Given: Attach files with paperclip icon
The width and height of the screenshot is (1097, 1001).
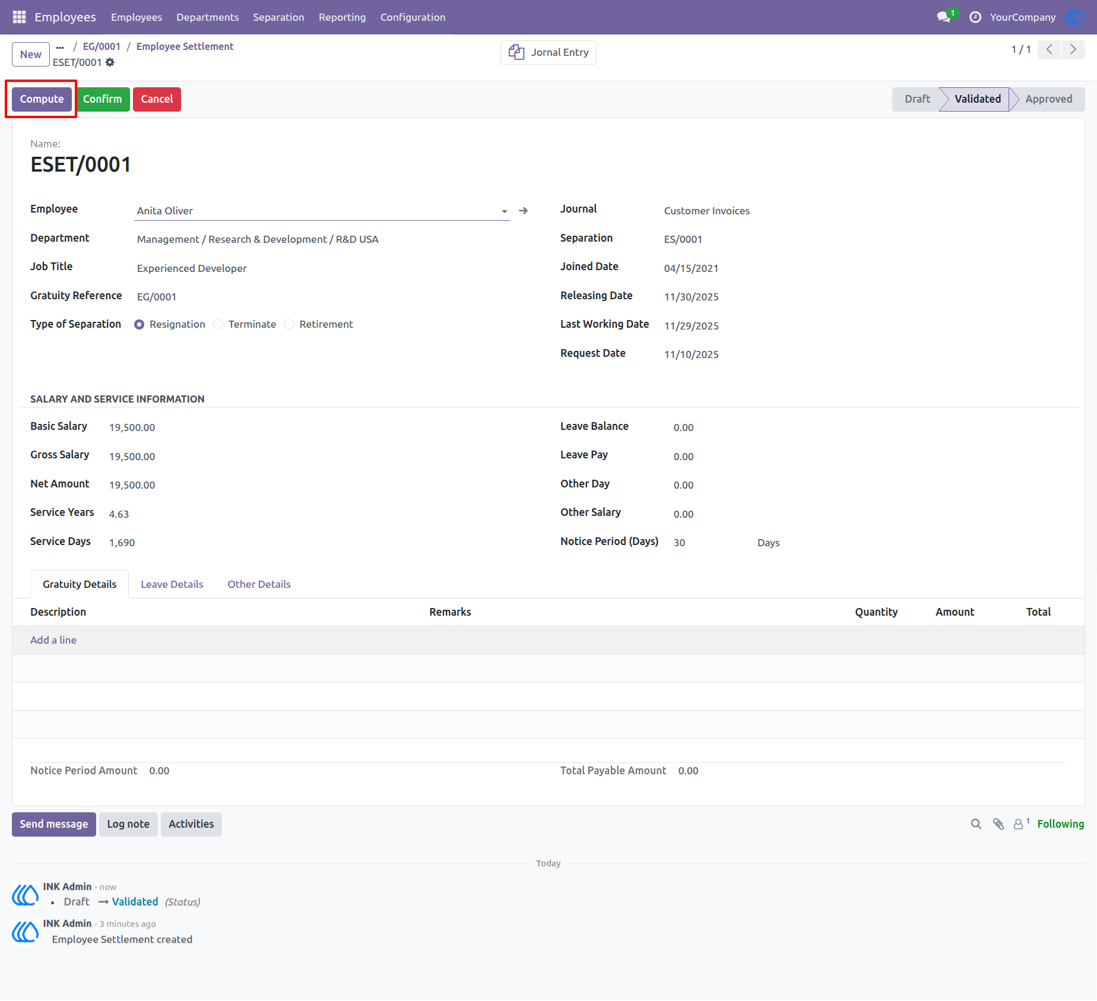Looking at the screenshot, I should point(998,825).
